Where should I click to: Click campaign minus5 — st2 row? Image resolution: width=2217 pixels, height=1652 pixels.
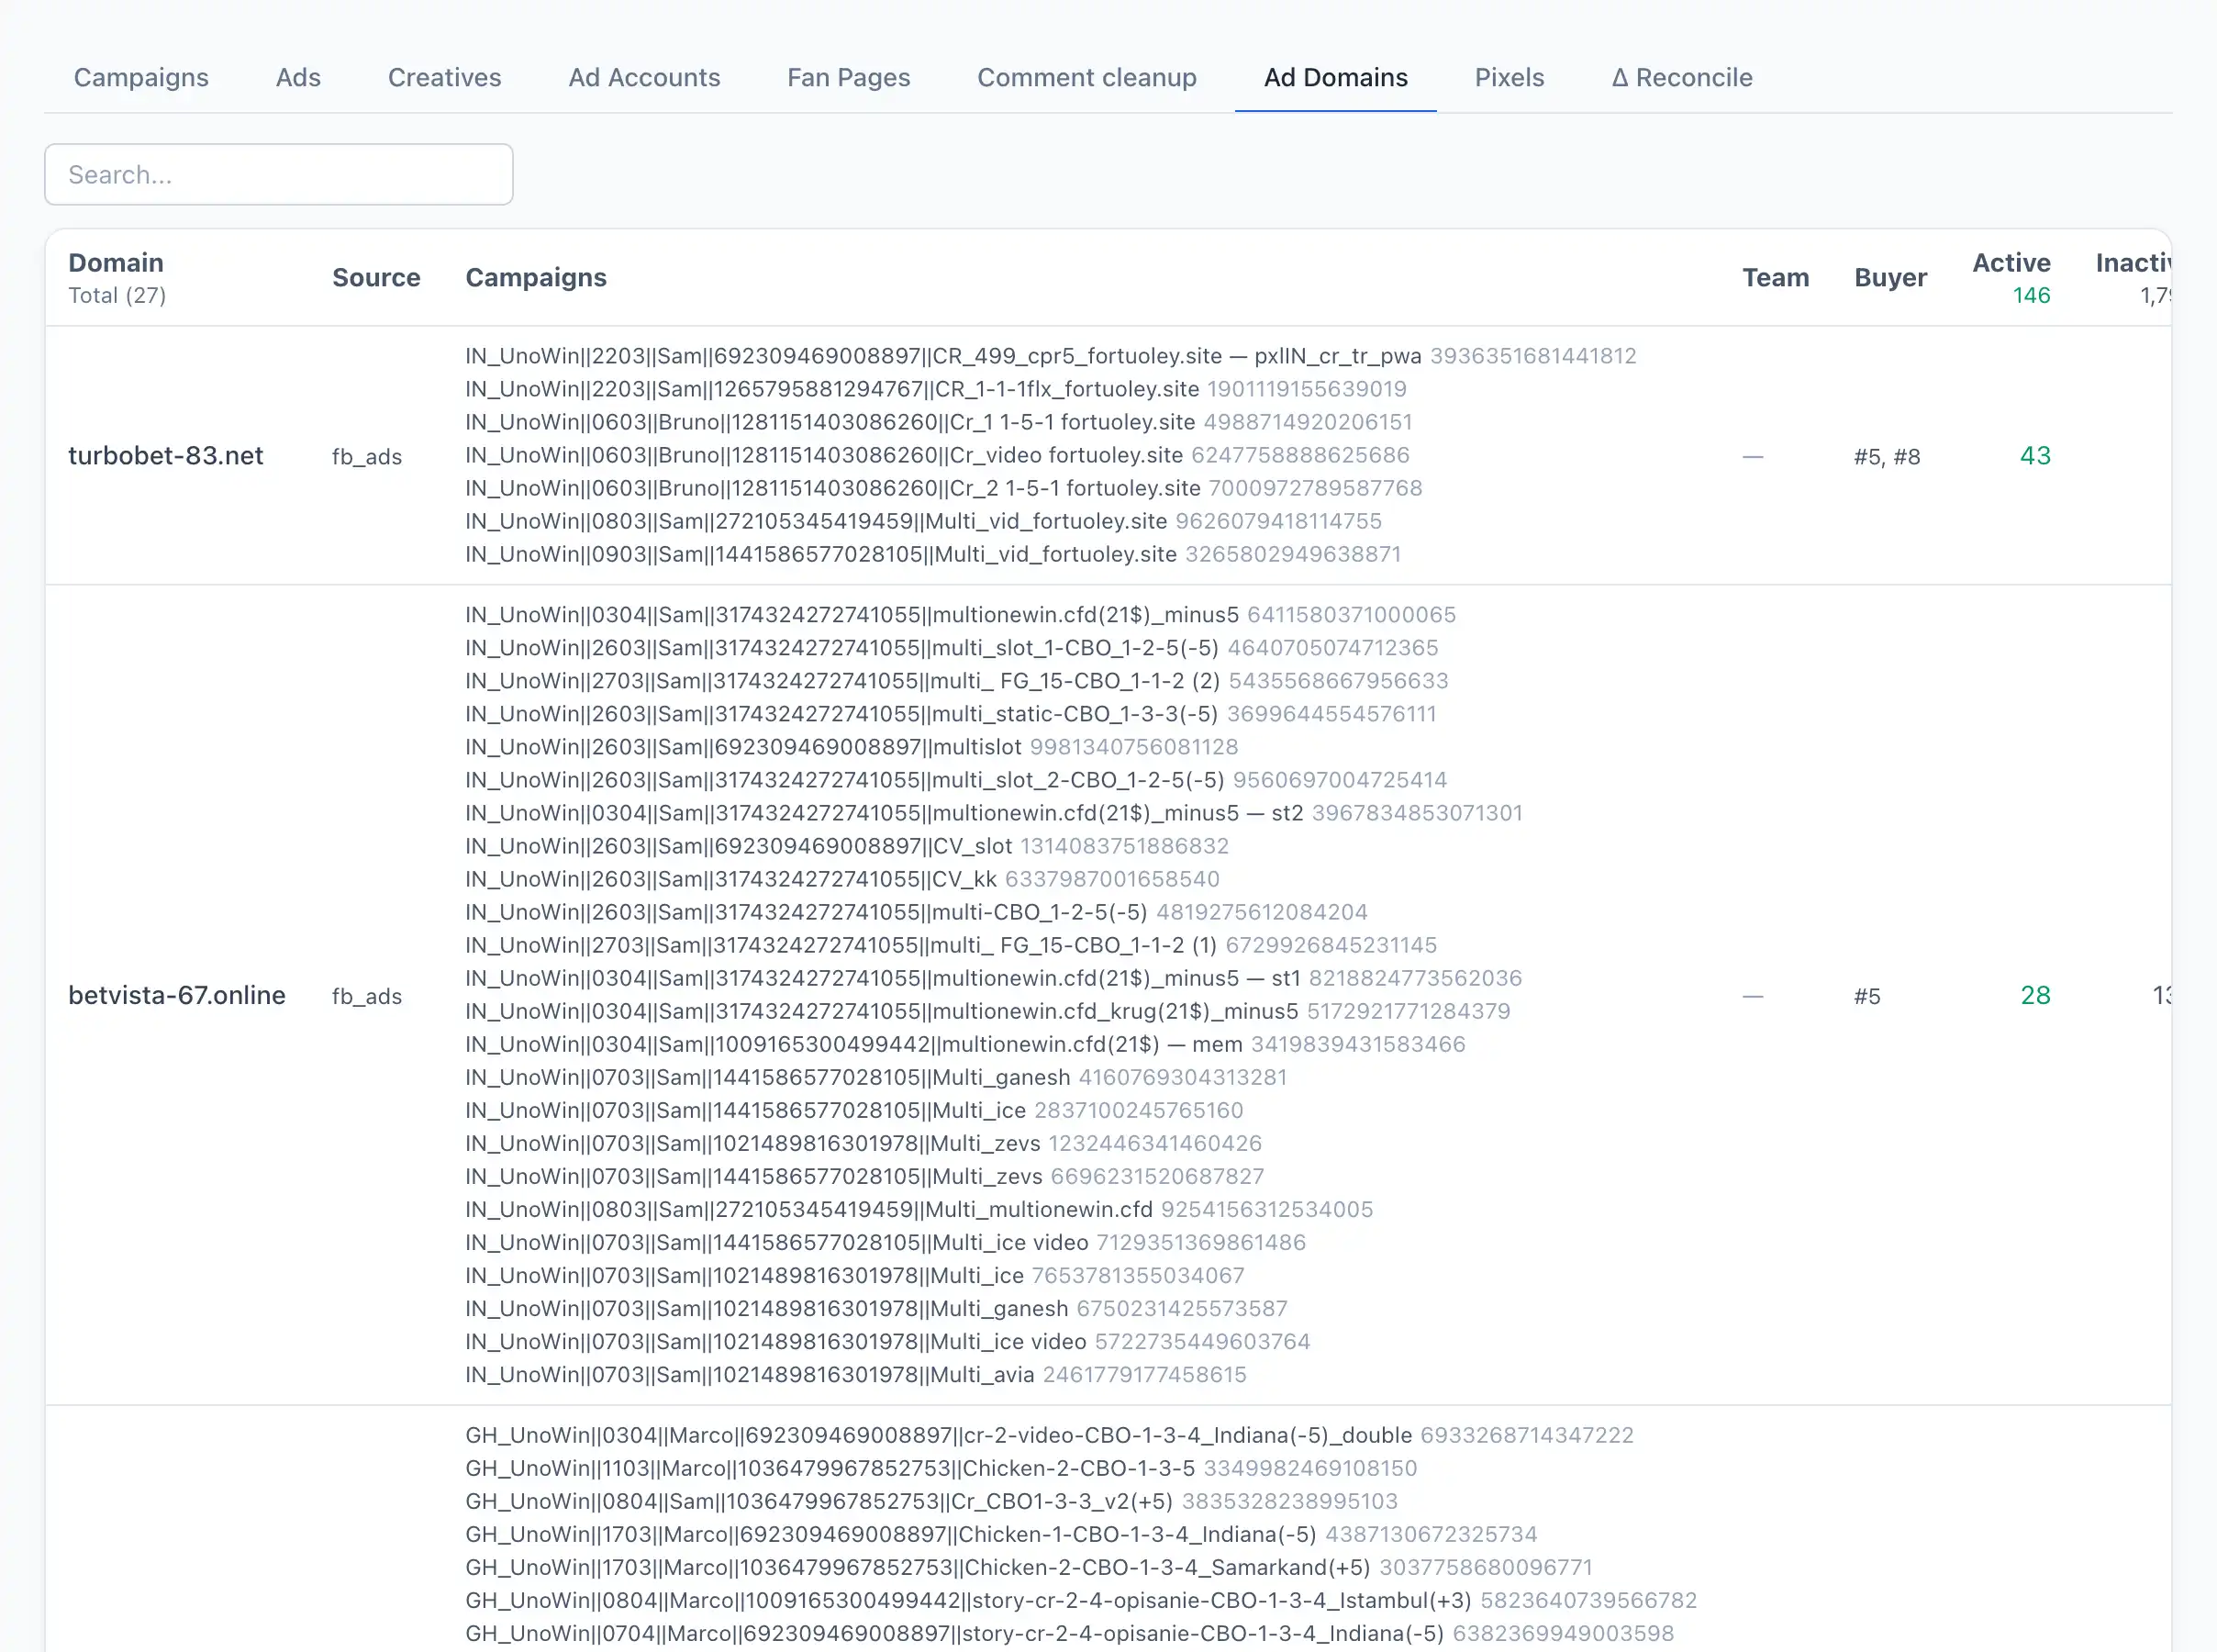994,813
